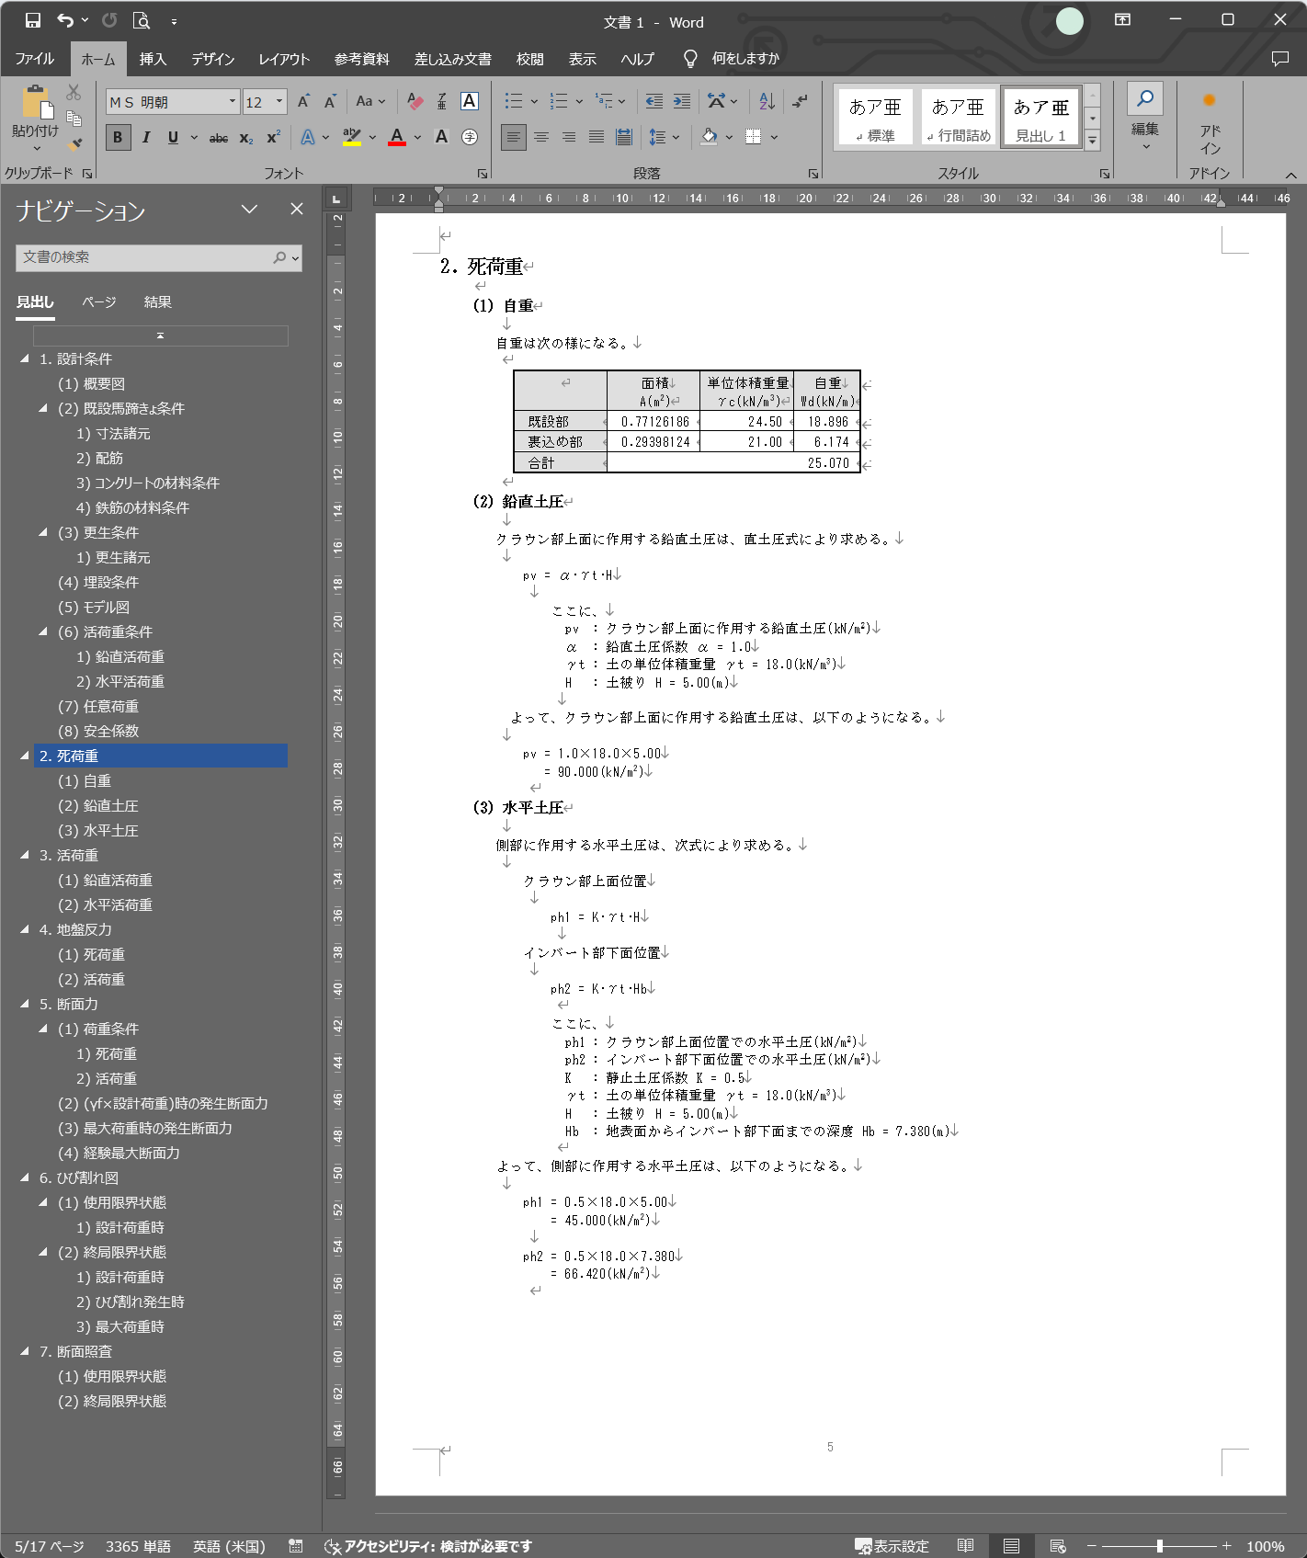Open the comments speech bubble icon
The width and height of the screenshot is (1307, 1558).
coord(1279,59)
